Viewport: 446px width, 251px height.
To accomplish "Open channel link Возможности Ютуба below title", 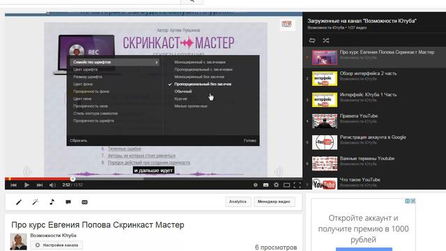I will coord(53,236).
